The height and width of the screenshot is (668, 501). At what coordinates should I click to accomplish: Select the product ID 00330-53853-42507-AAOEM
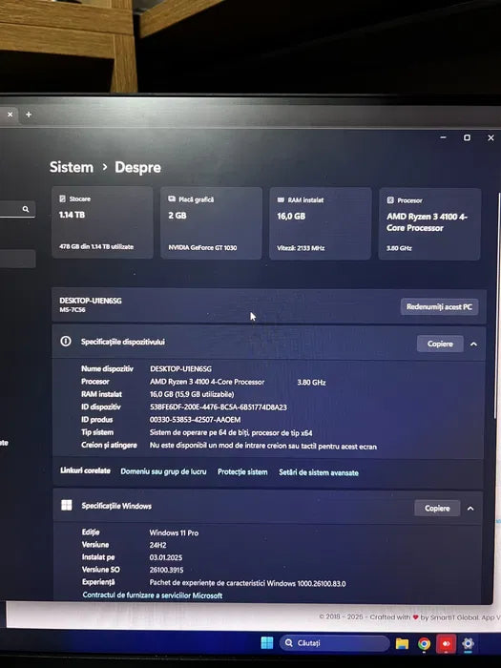(x=195, y=420)
